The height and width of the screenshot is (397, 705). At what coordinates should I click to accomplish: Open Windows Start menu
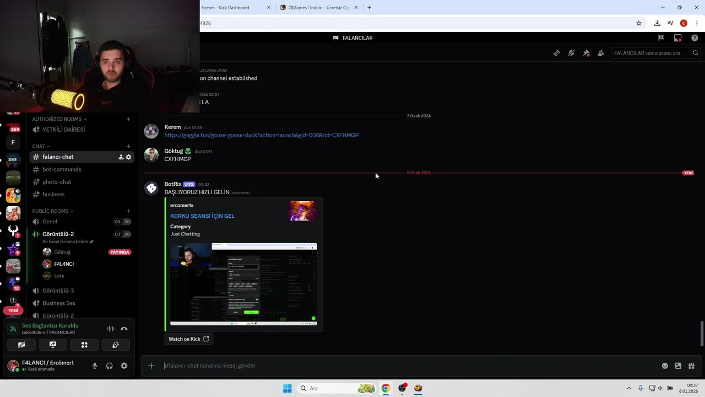[287, 388]
